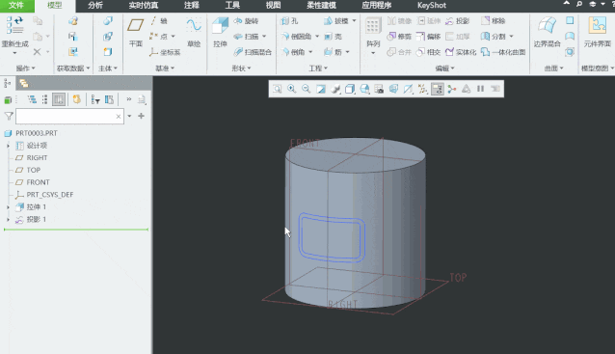615x354 pixels.
Task: Expand the 获取数据 group dropdown
Action: click(73, 68)
